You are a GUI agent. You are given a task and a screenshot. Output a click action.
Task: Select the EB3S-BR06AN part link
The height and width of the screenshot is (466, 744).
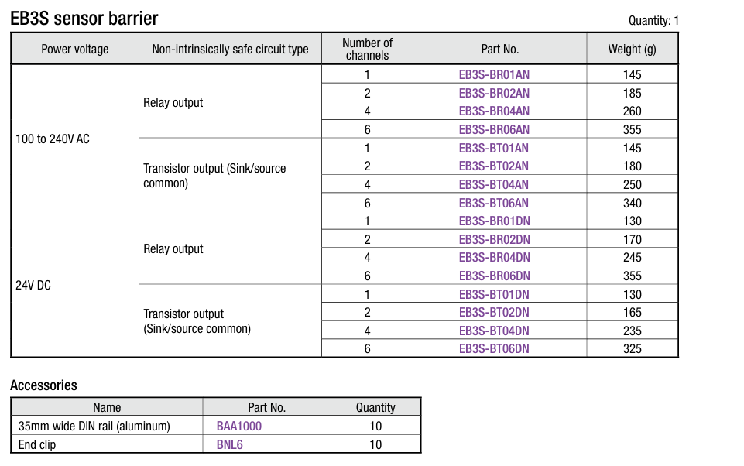[x=494, y=129]
